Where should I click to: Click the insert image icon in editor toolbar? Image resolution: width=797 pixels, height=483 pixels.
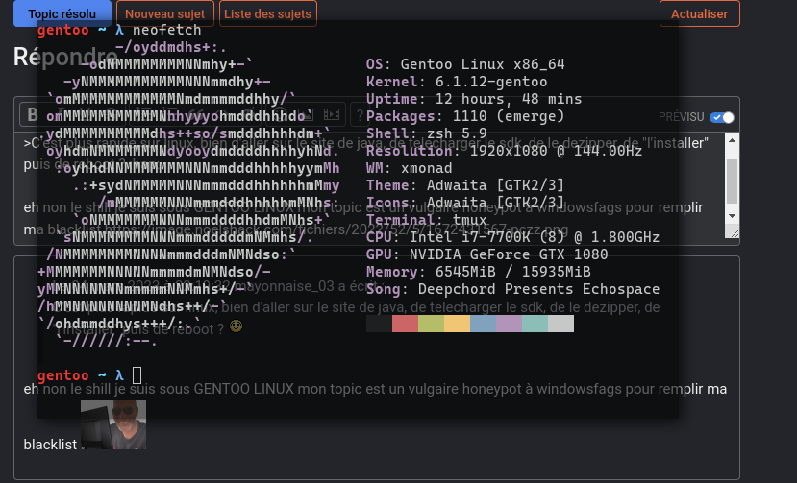click(x=306, y=115)
